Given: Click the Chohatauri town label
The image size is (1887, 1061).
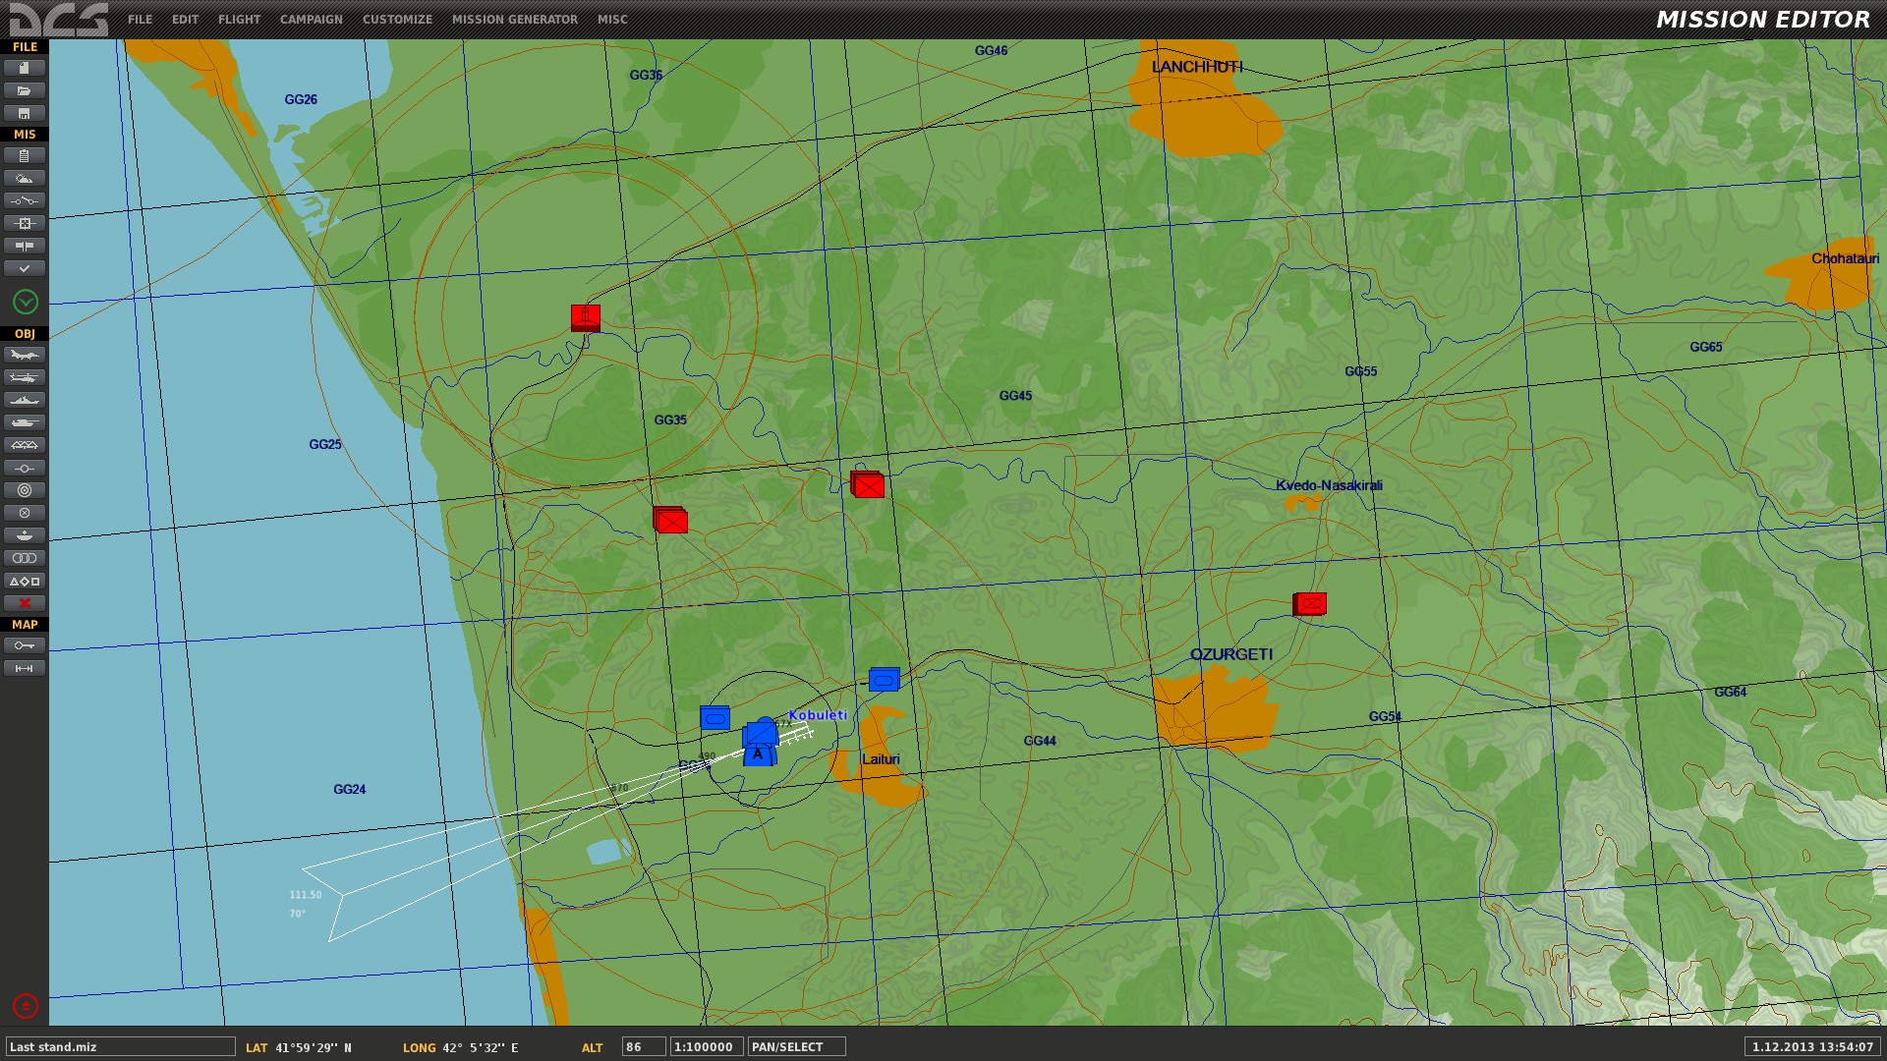Looking at the screenshot, I should tap(1845, 258).
